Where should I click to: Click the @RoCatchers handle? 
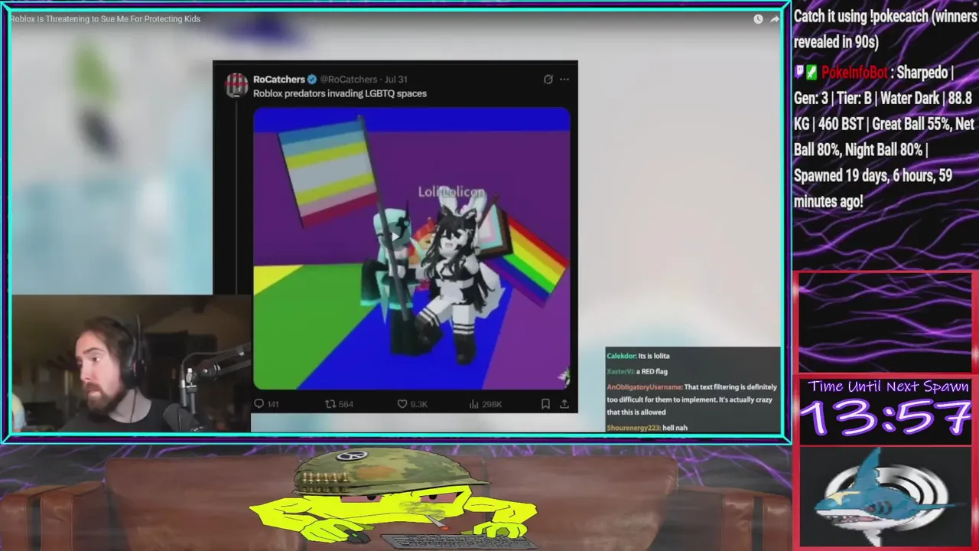[x=349, y=80]
